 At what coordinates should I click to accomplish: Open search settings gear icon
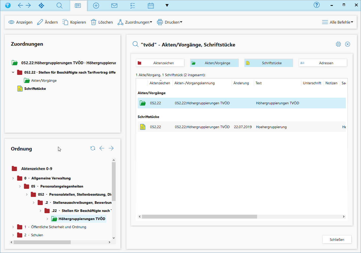point(338,44)
